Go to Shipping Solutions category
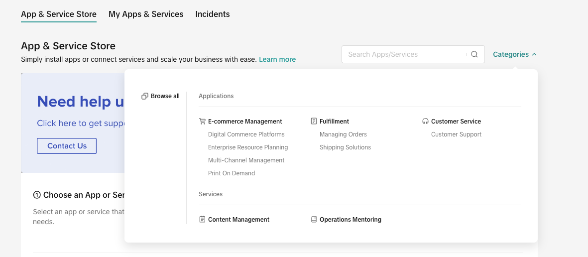This screenshot has height=257, width=588. pos(345,147)
